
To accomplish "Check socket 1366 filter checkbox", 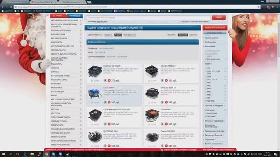I will point(206,77).
